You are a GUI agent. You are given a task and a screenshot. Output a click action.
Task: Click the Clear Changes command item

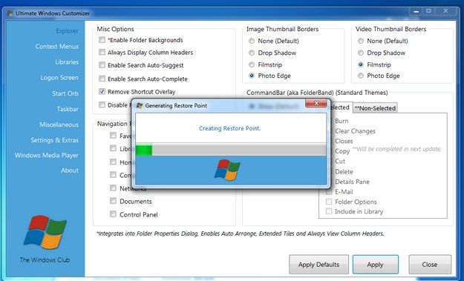tap(355, 131)
